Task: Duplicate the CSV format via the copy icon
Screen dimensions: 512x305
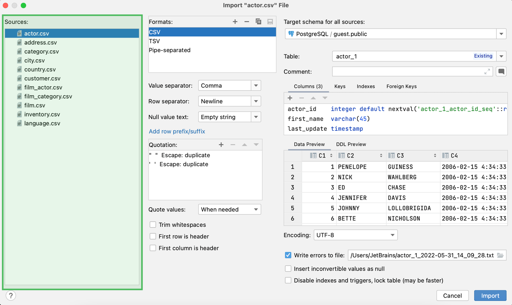Action: pos(258,21)
